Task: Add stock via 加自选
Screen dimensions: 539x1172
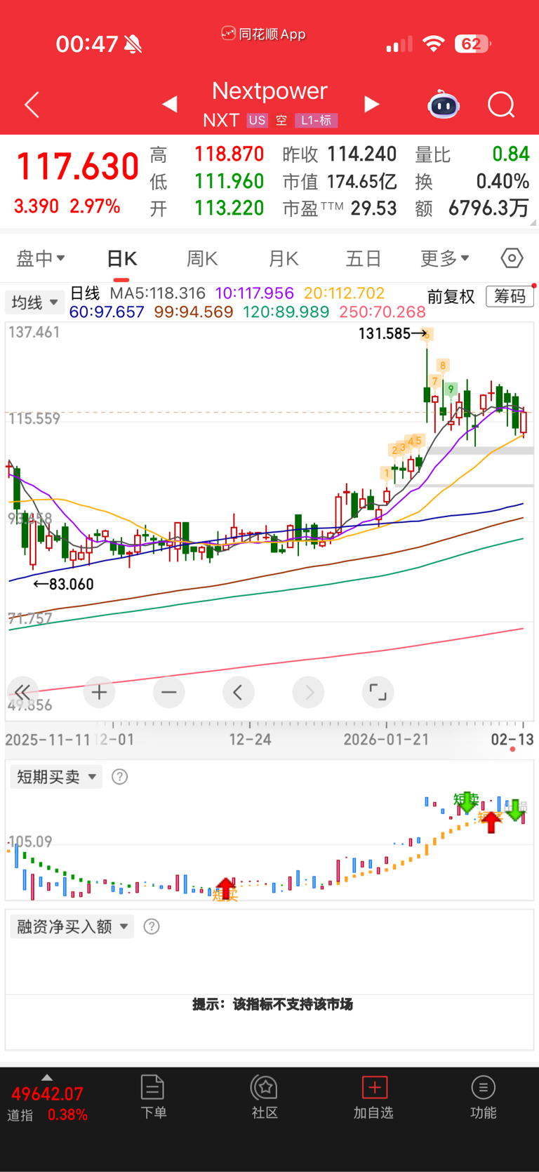Action: coord(373,1097)
